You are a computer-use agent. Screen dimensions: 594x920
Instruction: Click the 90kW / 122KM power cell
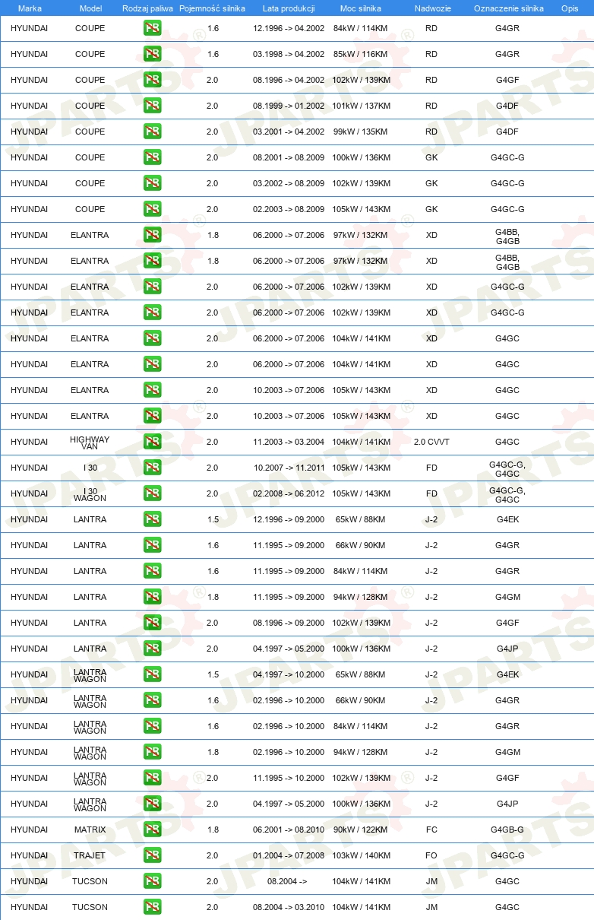point(362,830)
